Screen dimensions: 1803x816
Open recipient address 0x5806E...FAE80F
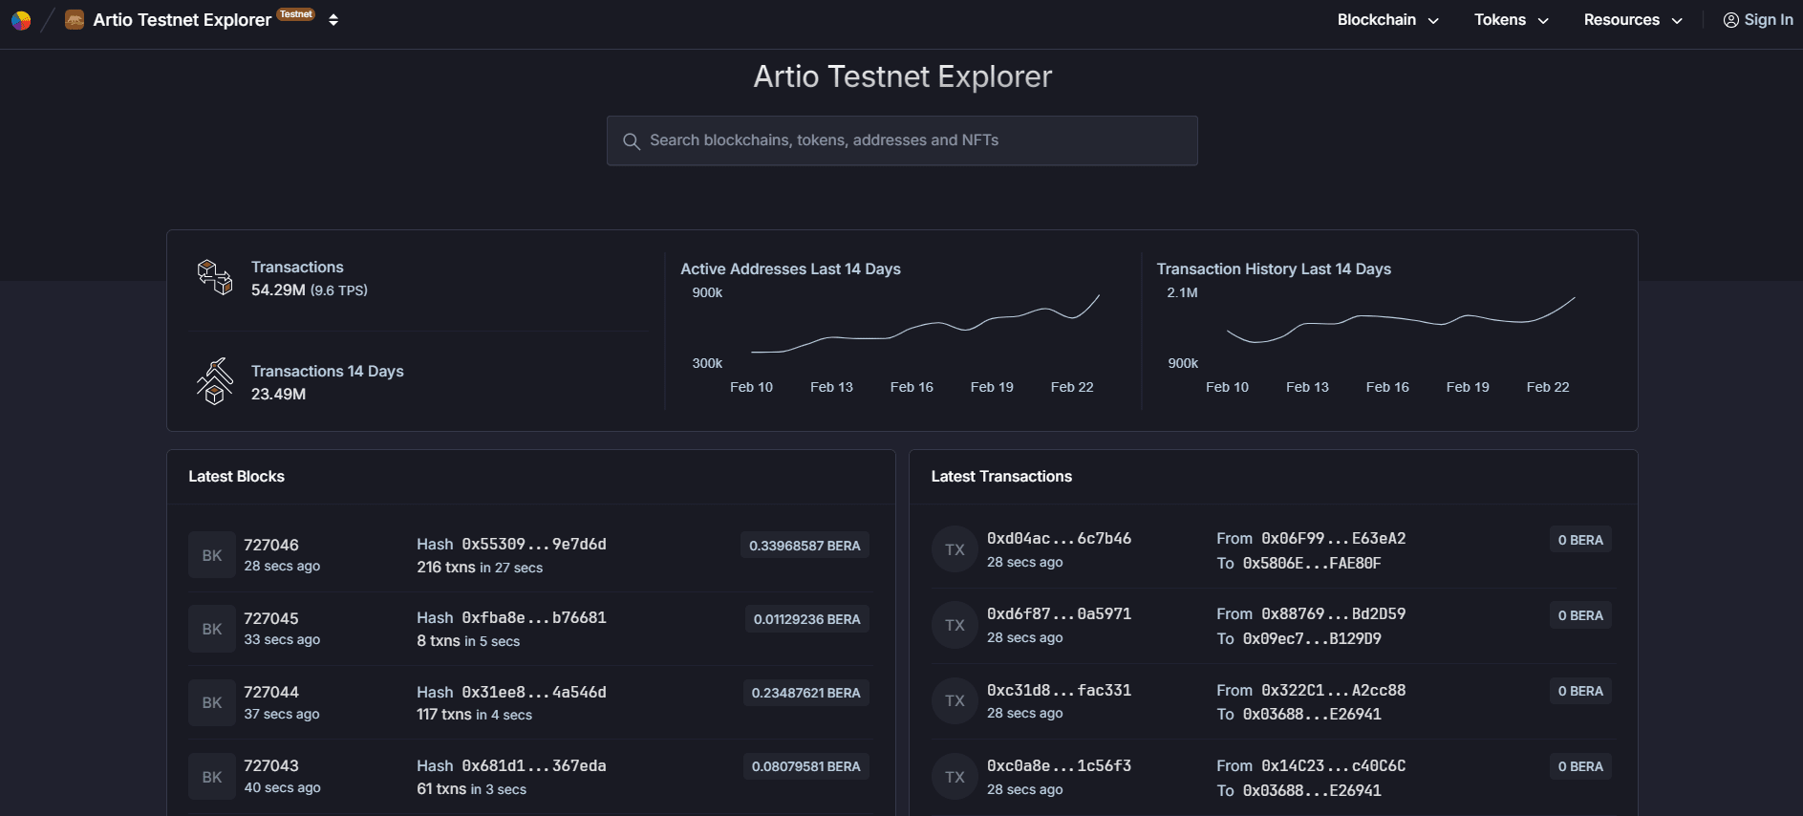pyautogui.click(x=1312, y=563)
